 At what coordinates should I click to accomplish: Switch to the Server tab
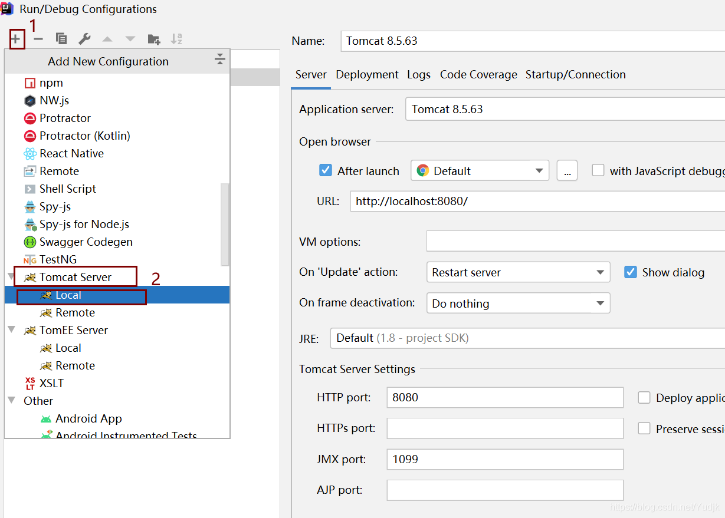click(311, 75)
